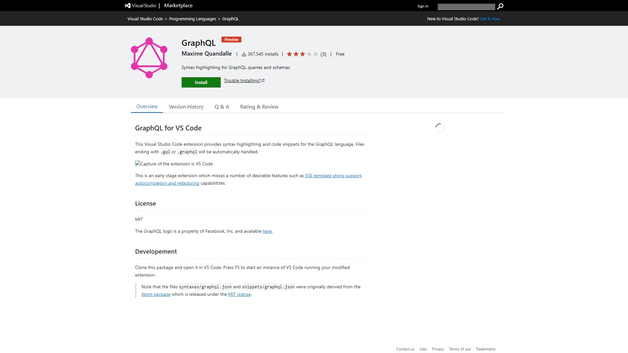Image resolution: width=628 pixels, height=353 pixels.
Task: Click the Trademarks footer link
Action: (485, 349)
